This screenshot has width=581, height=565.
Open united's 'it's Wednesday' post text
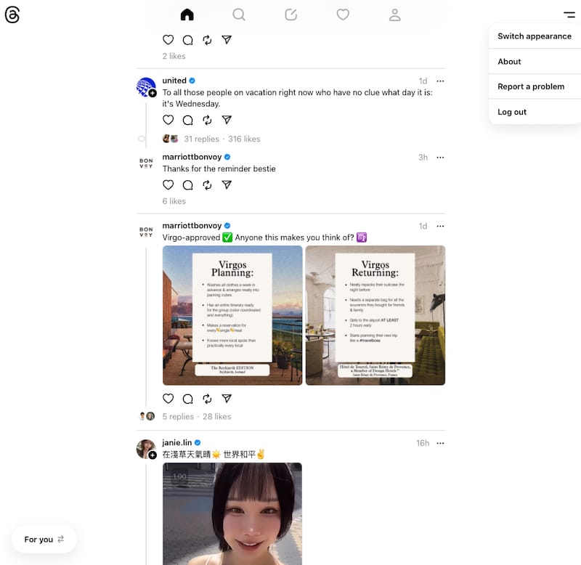(297, 98)
